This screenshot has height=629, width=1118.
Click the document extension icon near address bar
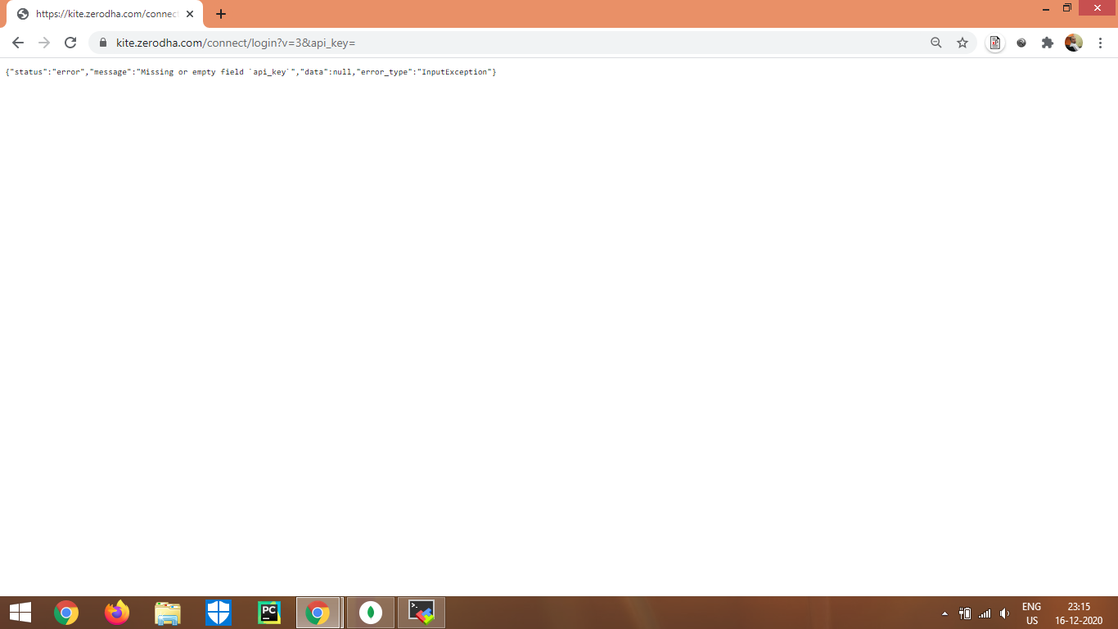994,43
